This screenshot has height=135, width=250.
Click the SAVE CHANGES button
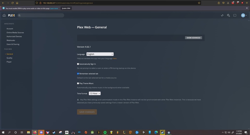tap(87, 112)
